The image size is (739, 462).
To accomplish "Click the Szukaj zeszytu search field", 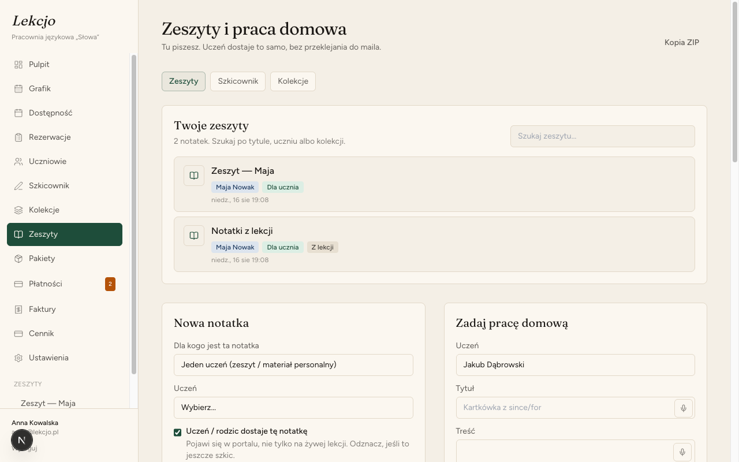I will tap(603, 136).
